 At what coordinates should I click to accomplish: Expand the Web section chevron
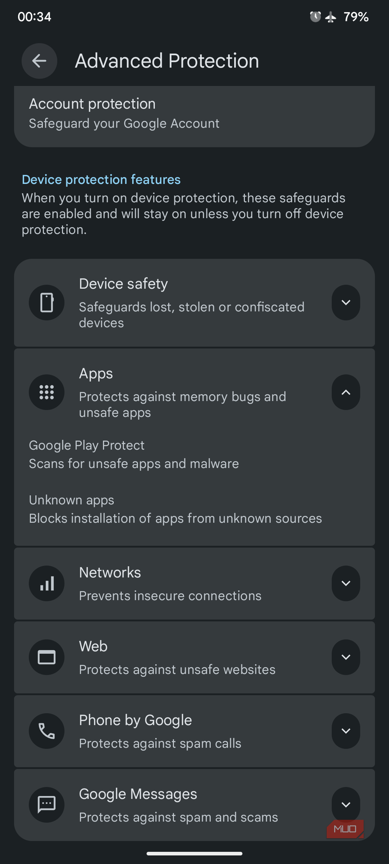[346, 657]
